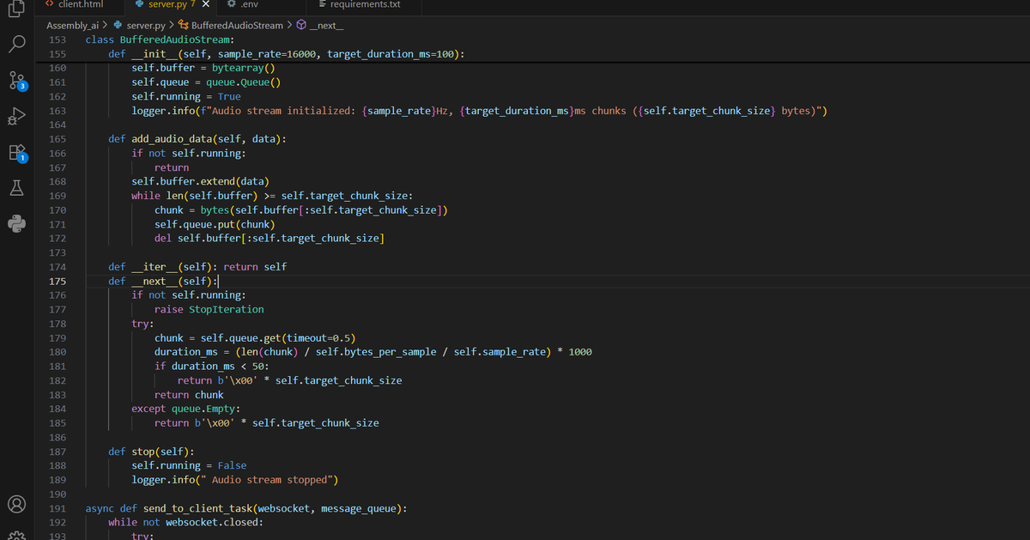Open the Accounts menu
The width and height of the screenshot is (1030, 540).
(x=17, y=504)
